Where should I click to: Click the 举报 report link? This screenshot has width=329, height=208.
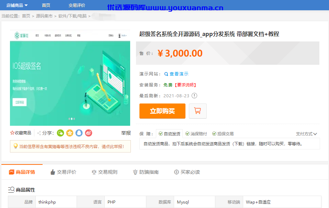click(126, 133)
